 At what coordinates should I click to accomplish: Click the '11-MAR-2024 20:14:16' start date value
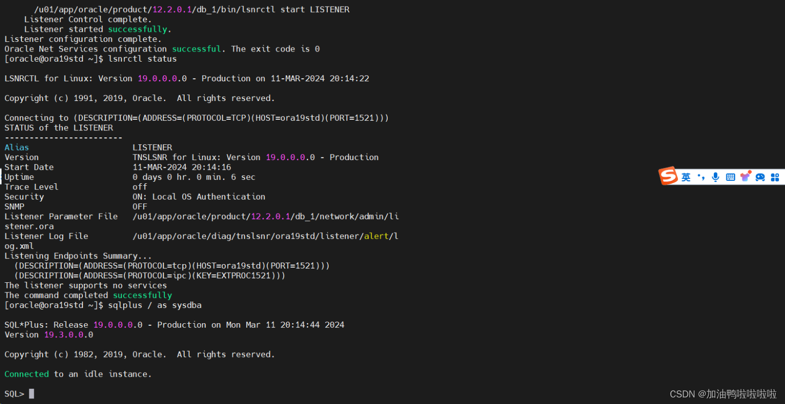182,167
